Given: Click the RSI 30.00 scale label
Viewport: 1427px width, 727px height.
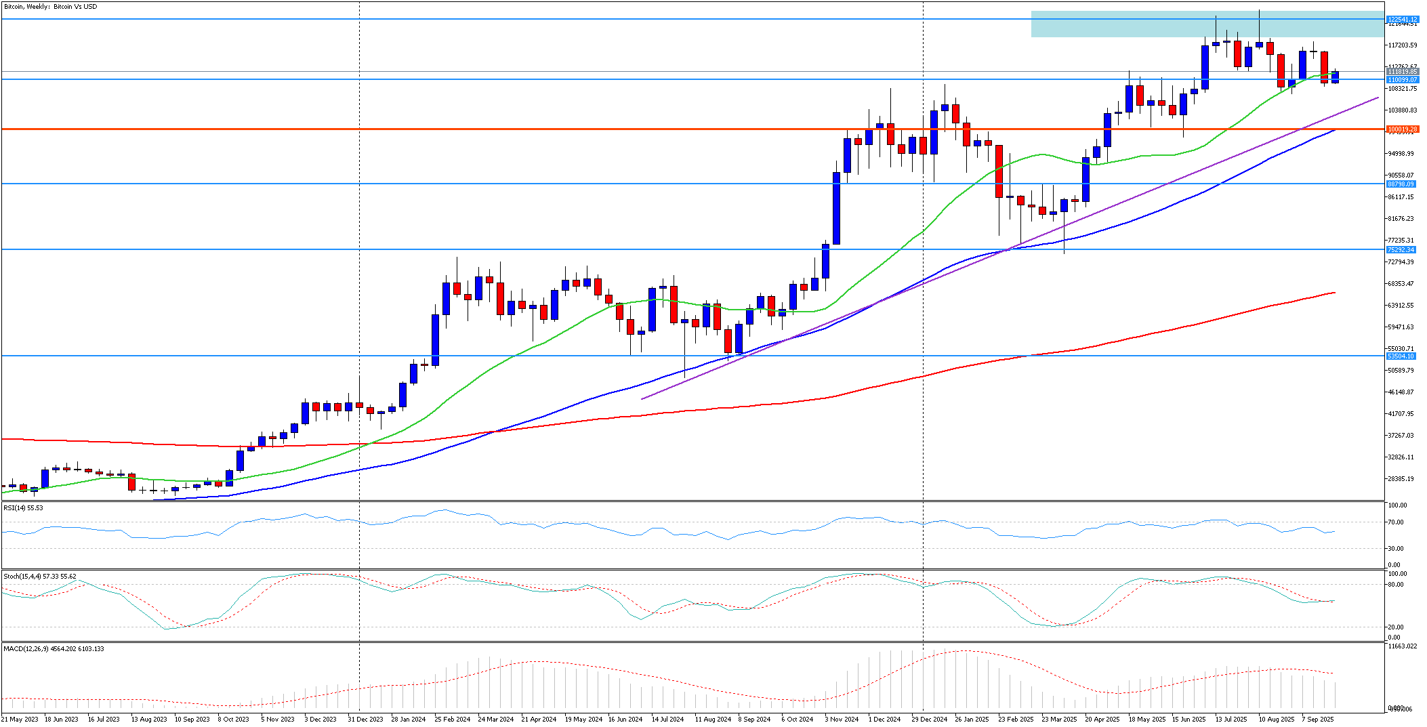Looking at the screenshot, I should pyautogui.click(x=1395, y=549).
